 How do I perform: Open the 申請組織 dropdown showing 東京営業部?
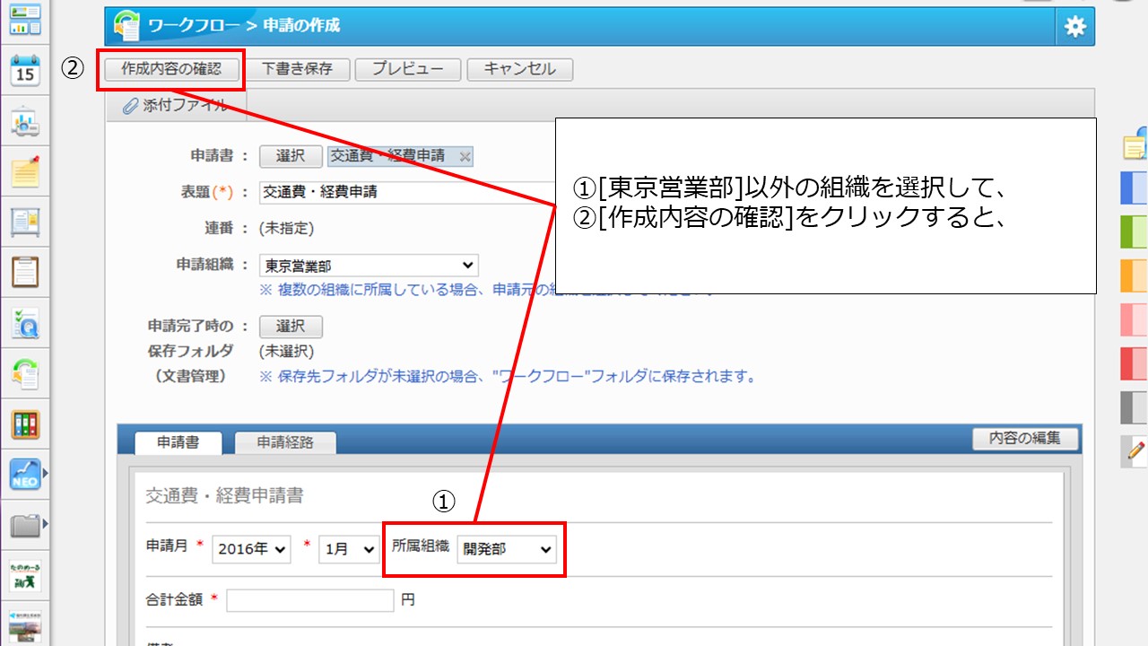coord(369,266)
